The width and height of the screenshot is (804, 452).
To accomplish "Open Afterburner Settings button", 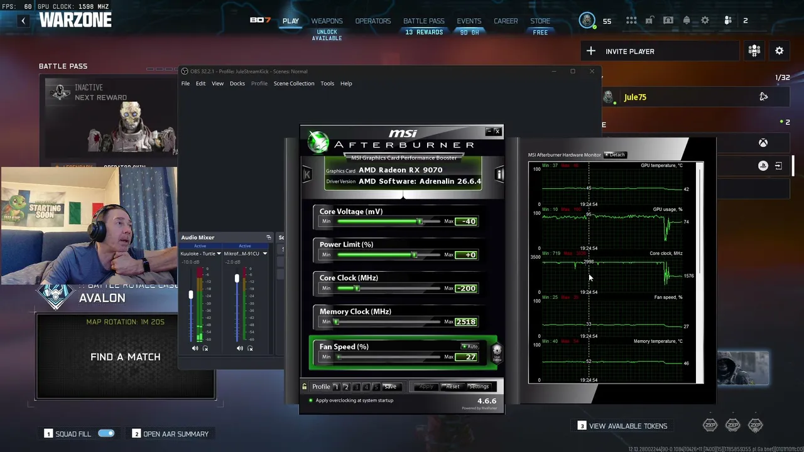I will pyautogui.click(x=479, y=387).
